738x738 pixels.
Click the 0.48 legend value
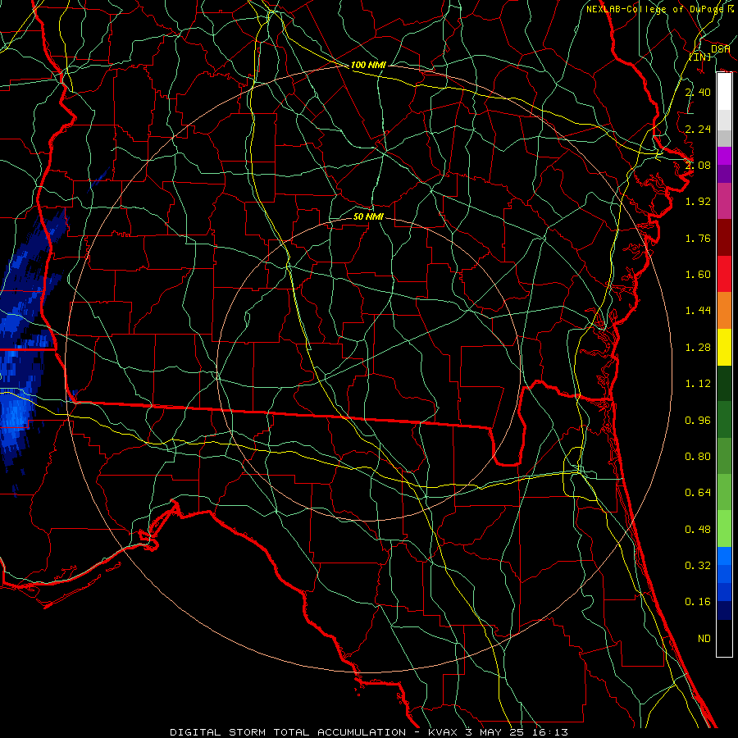pos(698,530)
